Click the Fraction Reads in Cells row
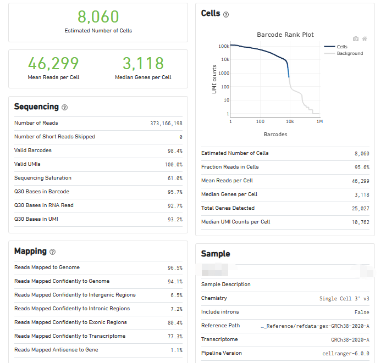 point(285,167)
